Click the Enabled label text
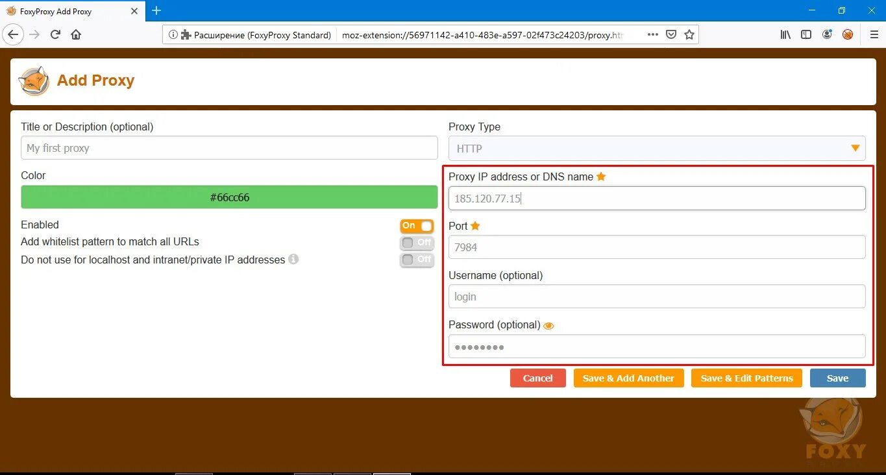 click(x=40, y=225)
